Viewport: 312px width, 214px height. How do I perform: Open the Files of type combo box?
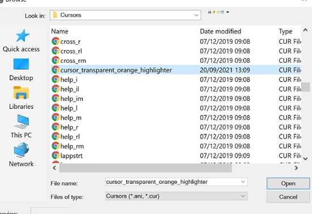(176, 196)
